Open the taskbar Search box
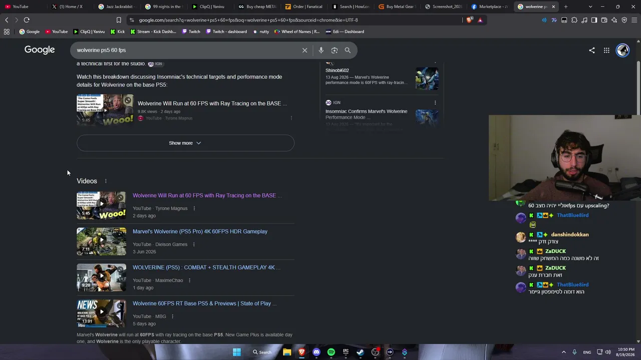The height and width of the screenshot is (360, 641). [262, 352]
